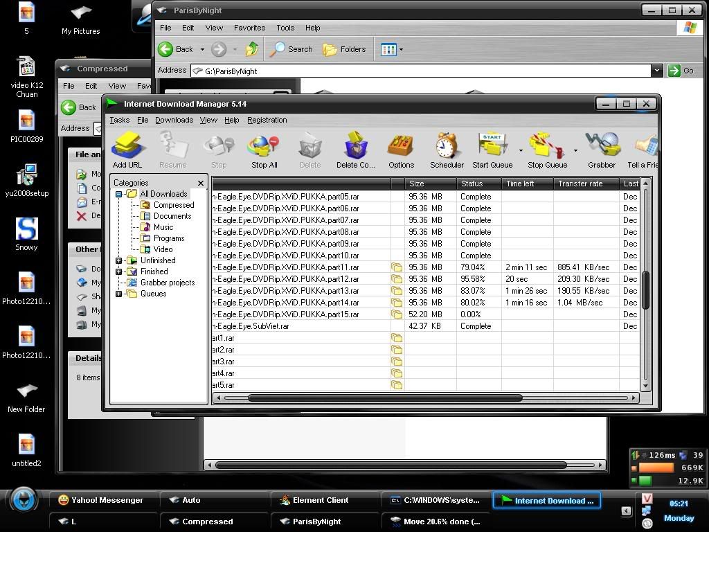The image size is (709, 570).
Task: Click Up folder icon in ParisByNight toolbar
Action: [x=252, y=49]
